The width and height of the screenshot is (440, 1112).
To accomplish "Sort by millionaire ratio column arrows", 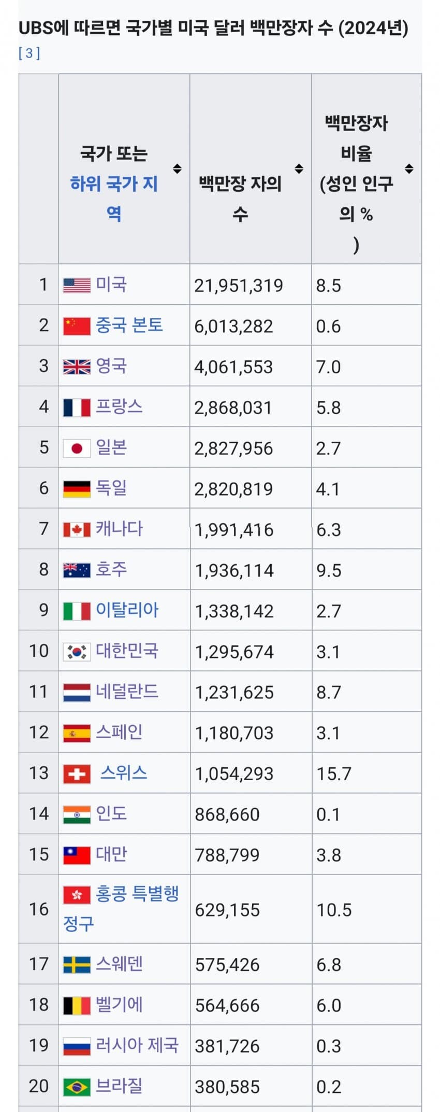I will (x=409, y=168).
